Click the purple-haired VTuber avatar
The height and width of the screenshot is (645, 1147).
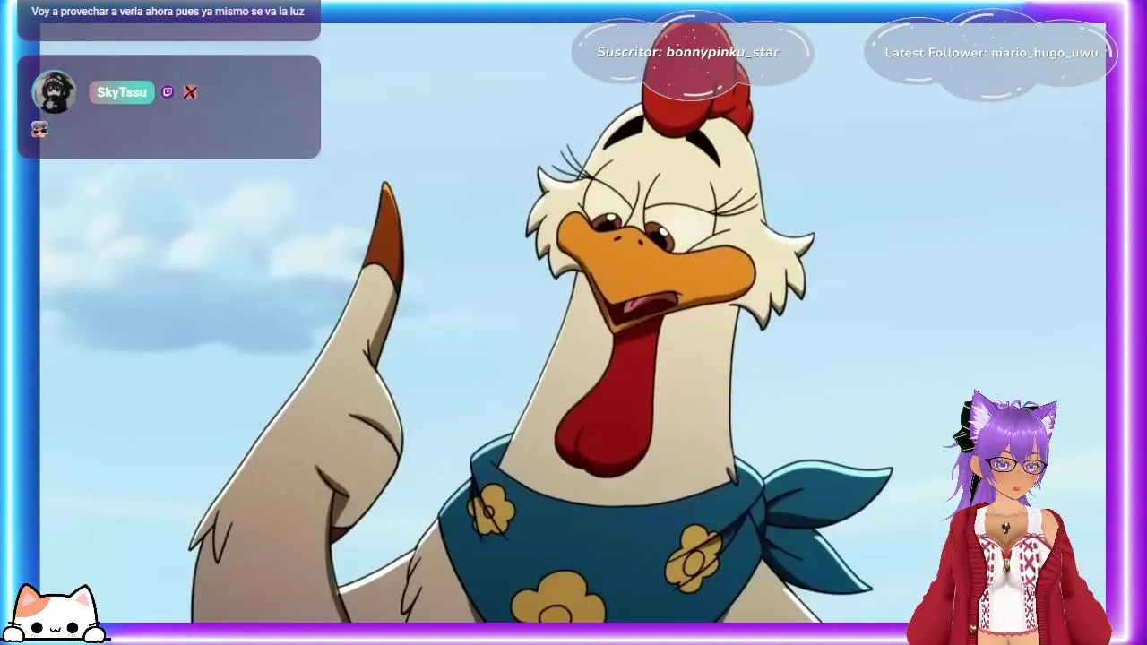pyautogui.click(x=1008, y=518)
